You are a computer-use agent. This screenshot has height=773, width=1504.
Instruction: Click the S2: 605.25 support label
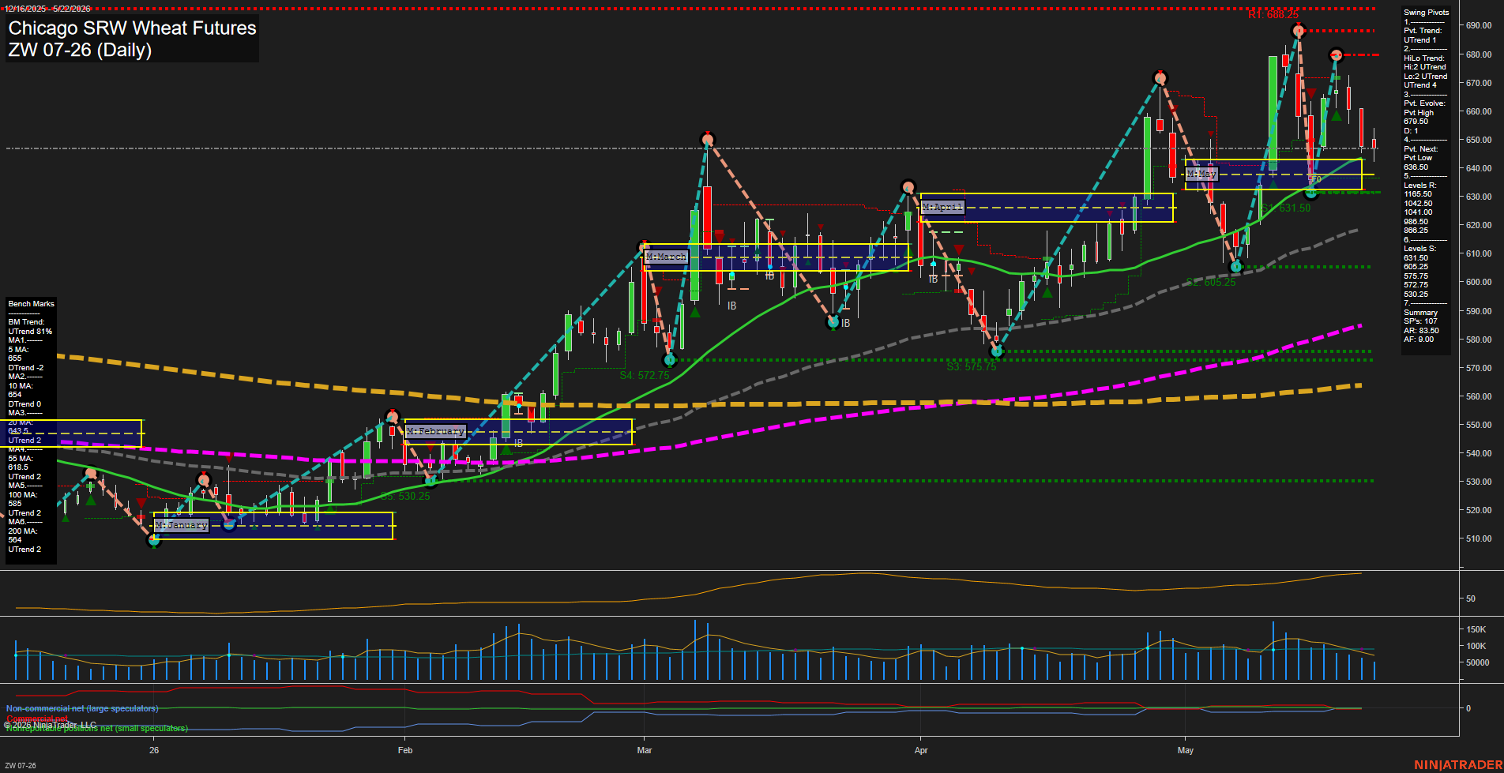coord(1211,283)
